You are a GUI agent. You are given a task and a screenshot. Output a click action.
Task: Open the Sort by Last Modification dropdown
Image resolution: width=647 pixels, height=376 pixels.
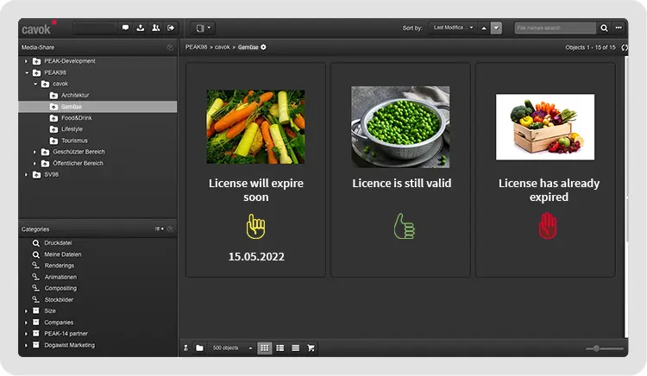point(453,28)
